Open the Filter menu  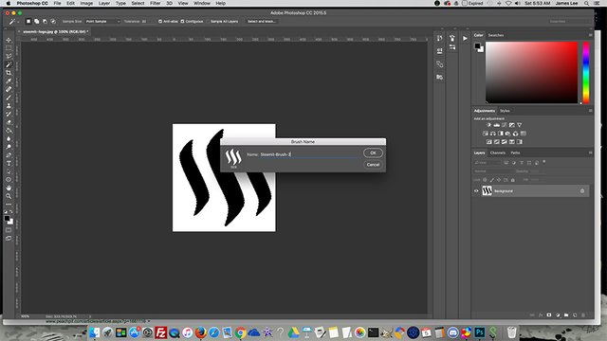(x=155, y=3)
